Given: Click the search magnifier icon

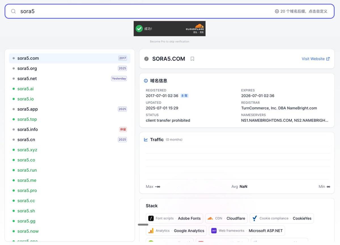Looking at the screenshot, I should (13, 11).
